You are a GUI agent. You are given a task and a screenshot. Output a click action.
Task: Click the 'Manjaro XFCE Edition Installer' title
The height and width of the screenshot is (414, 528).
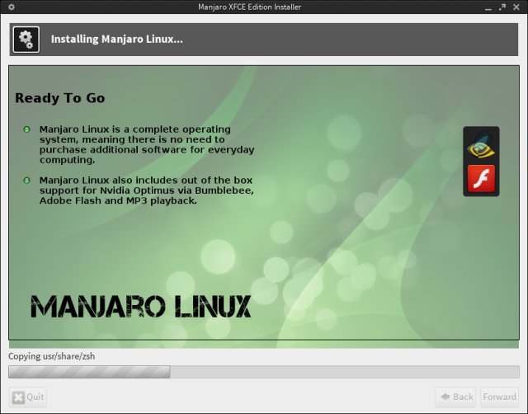coord(250,7)
